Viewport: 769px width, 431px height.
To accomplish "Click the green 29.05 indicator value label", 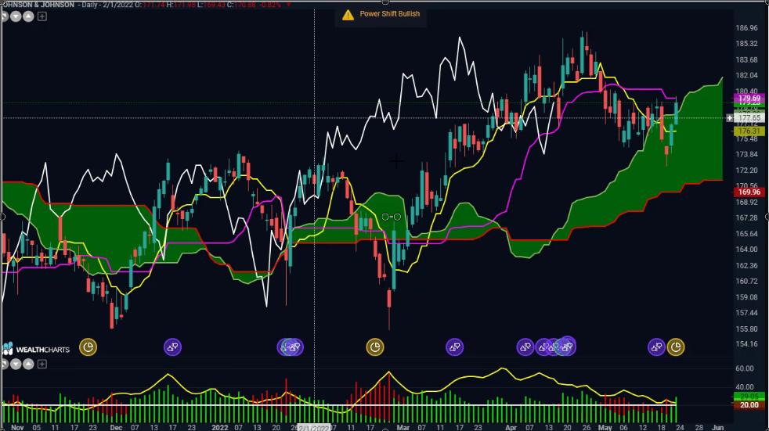I will (749, 397).
